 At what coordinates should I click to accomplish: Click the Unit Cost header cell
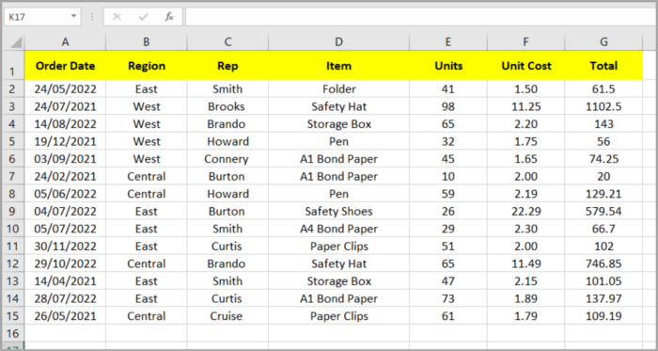coord(525,66)
